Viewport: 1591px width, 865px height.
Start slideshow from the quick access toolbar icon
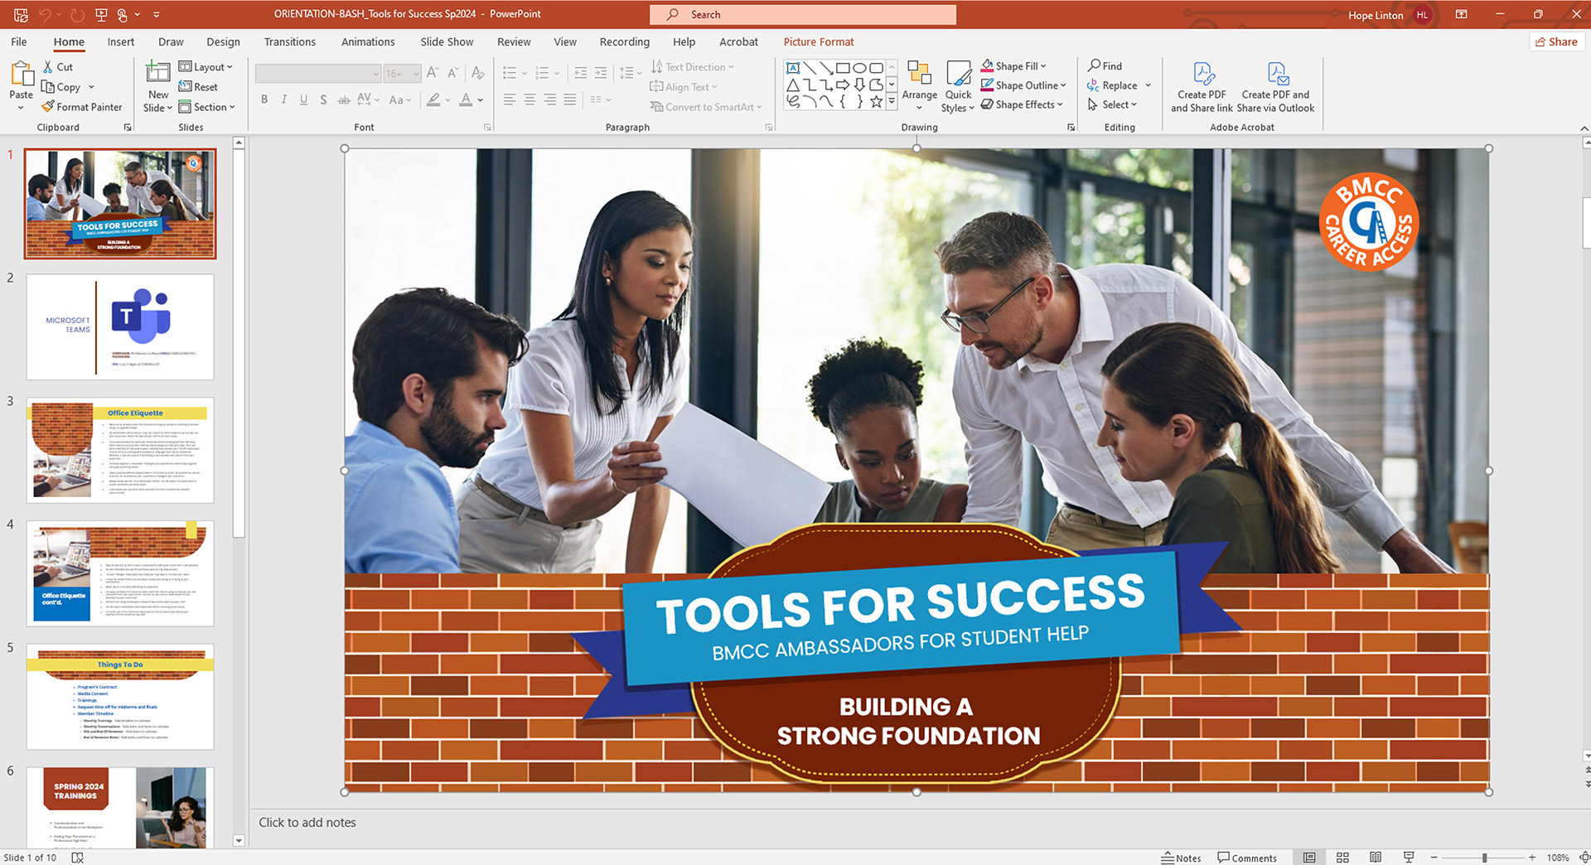point(101,15)
